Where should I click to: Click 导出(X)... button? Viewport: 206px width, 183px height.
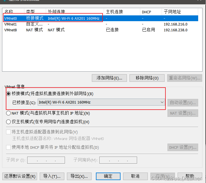(79, 176)
